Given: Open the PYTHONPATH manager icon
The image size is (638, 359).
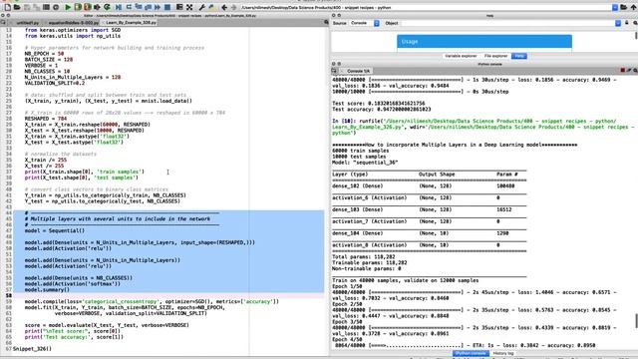Looking at the screenshot, I should 211,7.
